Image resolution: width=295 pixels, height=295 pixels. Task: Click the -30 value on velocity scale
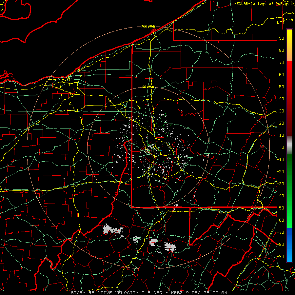pos(280,184)
